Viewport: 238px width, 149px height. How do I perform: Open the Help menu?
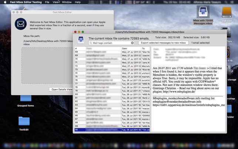(78, 2)
